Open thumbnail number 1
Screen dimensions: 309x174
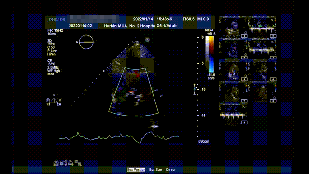tap(233, 28)
